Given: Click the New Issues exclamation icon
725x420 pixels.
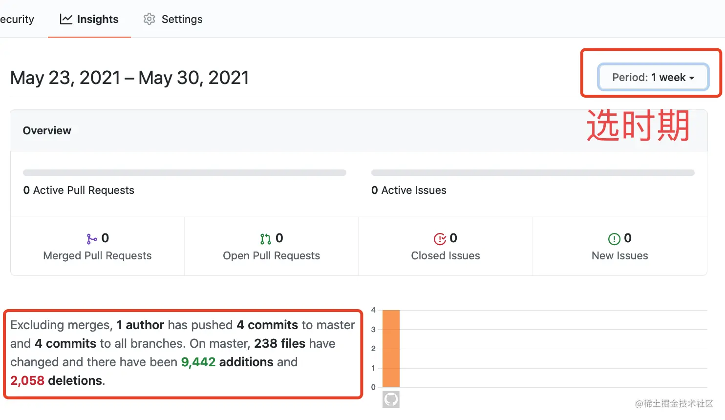Looking at the screenshot, I should [614, 238].
